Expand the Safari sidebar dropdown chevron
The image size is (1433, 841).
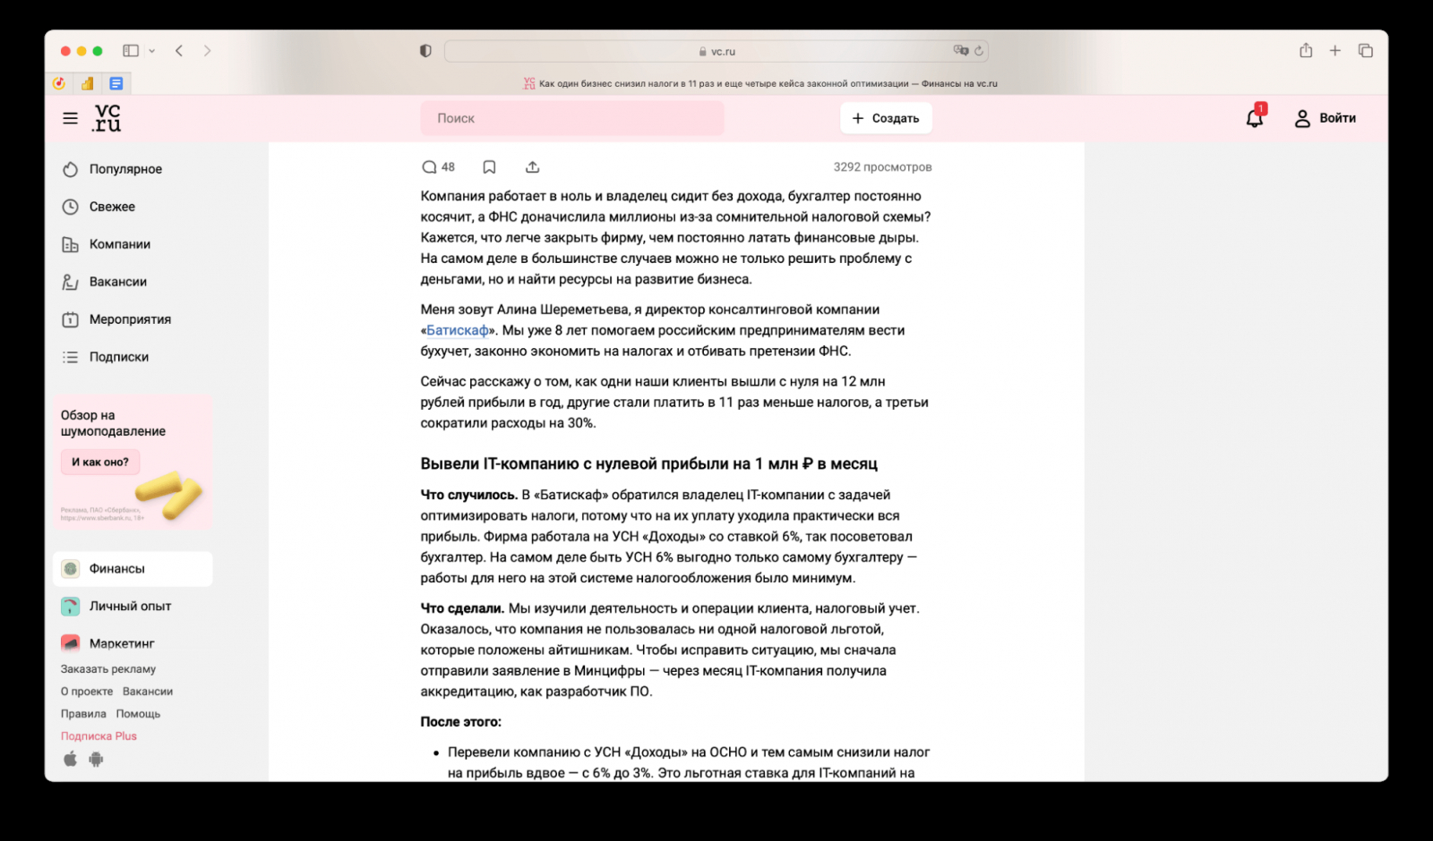152,51
